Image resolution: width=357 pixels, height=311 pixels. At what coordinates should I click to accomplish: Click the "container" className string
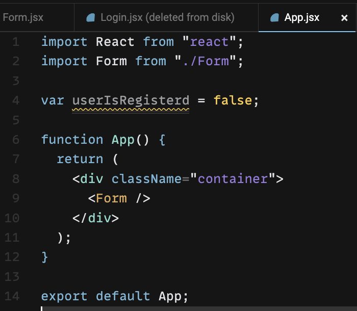233,179
